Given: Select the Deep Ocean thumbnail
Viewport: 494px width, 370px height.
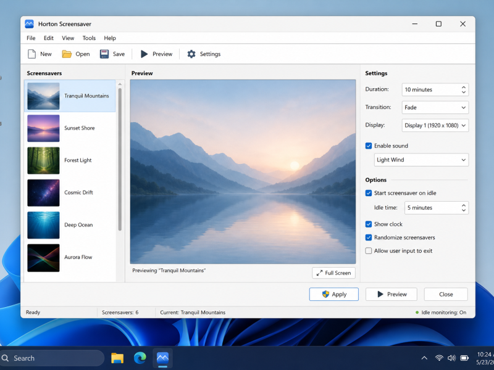Looking at the screenshot, I should [x=43, y=225].
